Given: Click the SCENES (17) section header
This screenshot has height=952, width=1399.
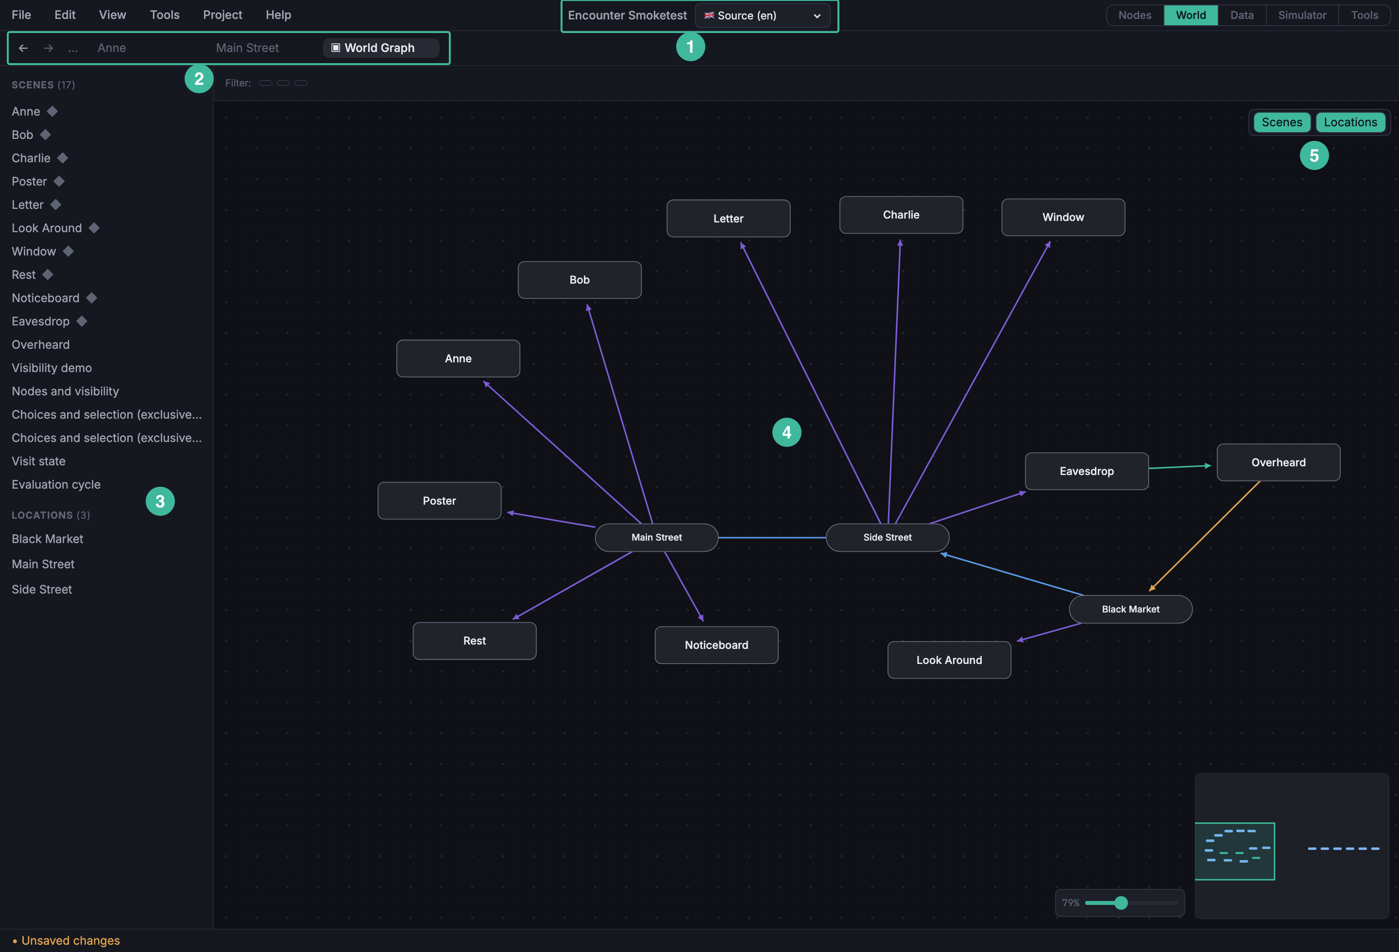Looking at the screenshot, I should (x=43, y=85).
